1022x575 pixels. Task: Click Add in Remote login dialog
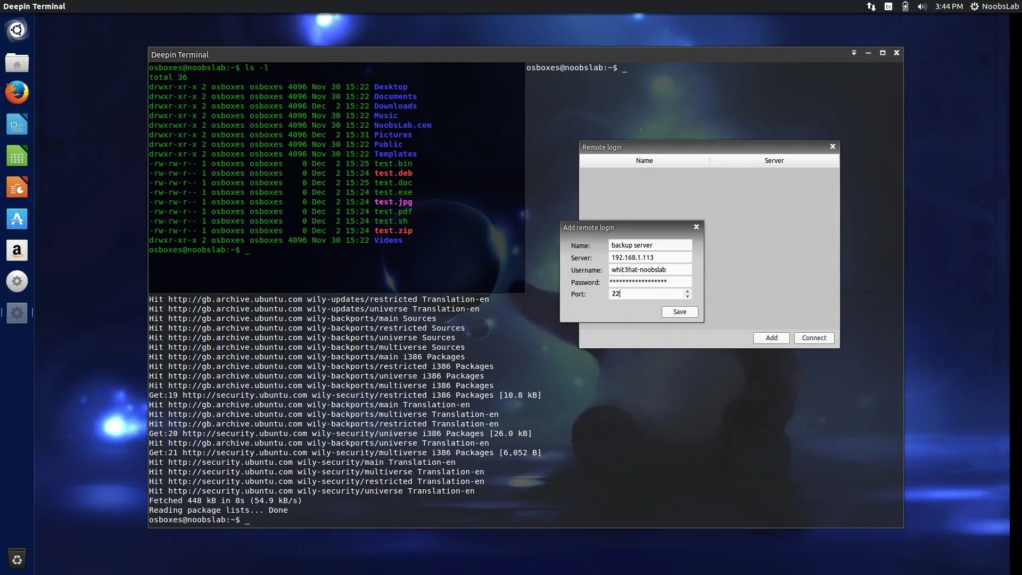[x=771, y=338]
